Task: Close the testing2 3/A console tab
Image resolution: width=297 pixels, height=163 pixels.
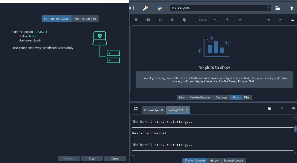Action: click(x=187, y=110)
